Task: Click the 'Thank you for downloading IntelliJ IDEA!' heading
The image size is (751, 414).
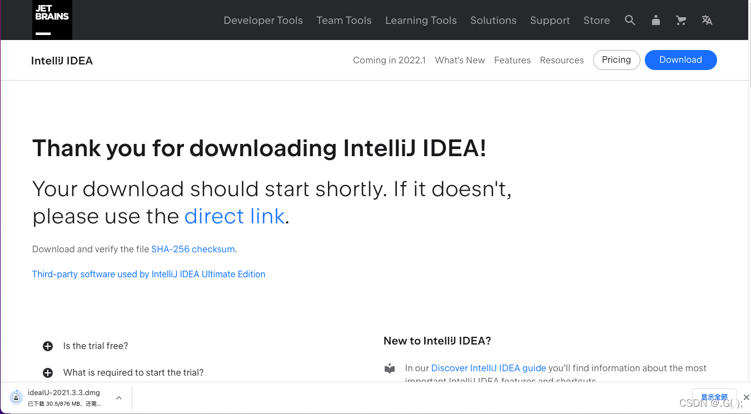Action: (x=259, y=148)
